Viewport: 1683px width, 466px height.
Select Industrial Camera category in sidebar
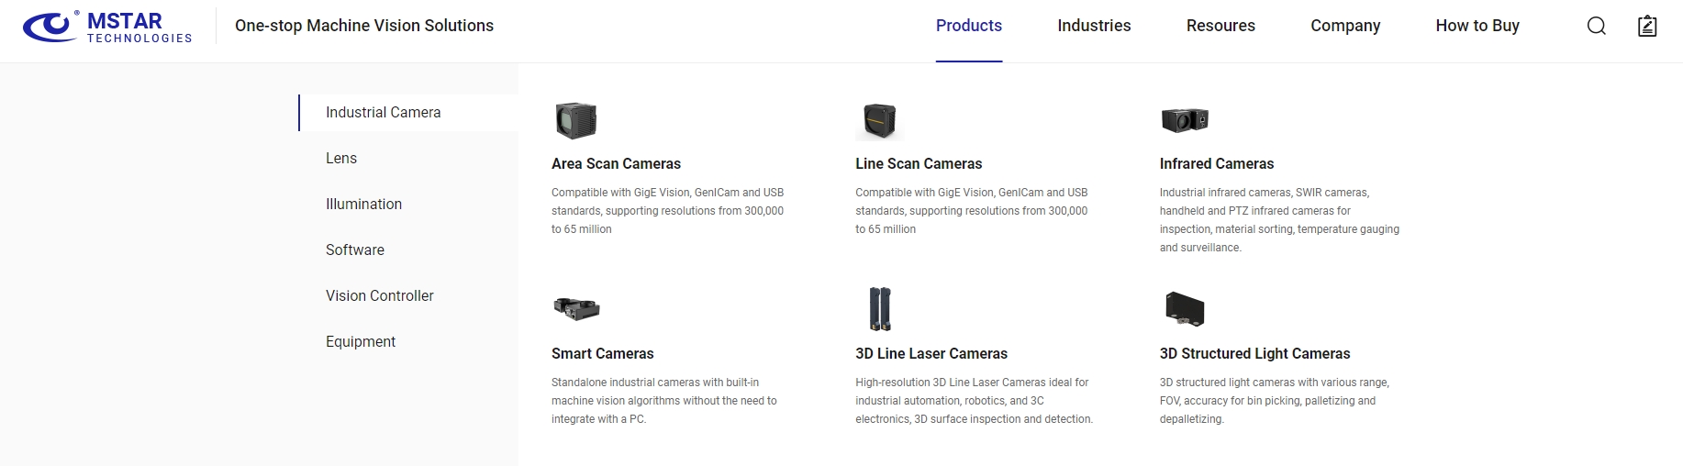[x=383, y=112]
